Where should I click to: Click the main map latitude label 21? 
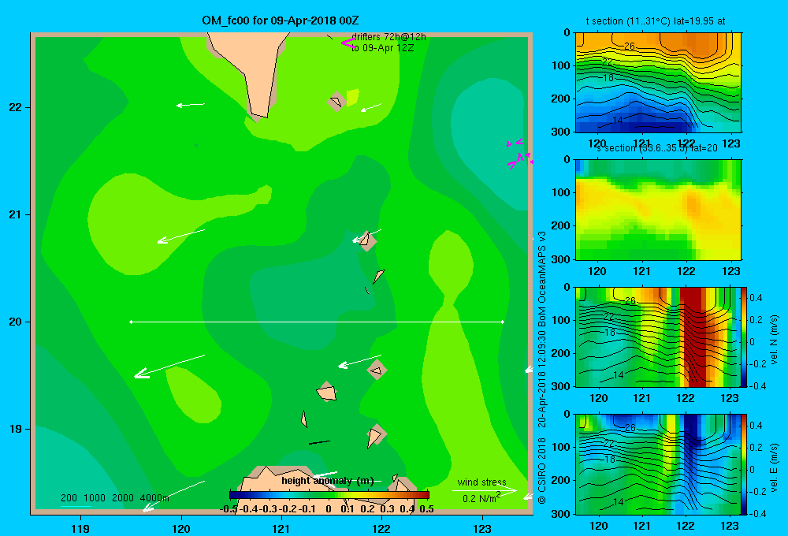click(x=16, y=214)
